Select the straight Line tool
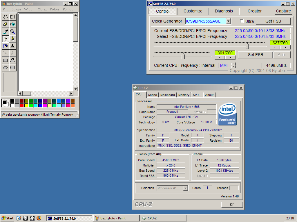Screen dimensions: 297x222 coord(6,53)
